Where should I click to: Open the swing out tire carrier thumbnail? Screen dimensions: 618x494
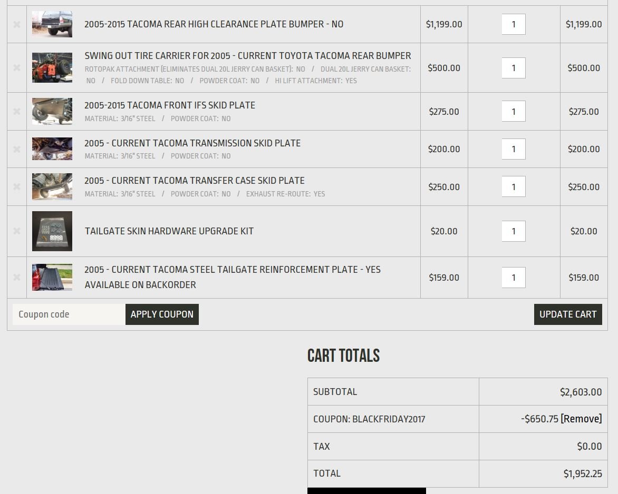pos(52,68)
